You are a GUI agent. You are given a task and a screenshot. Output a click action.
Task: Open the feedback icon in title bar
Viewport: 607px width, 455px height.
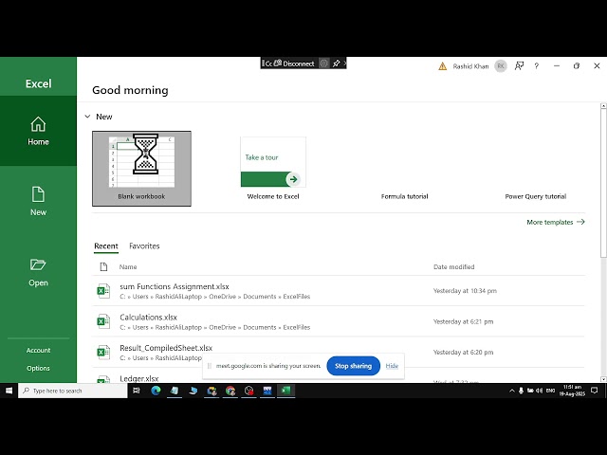[x=519, y=66]
